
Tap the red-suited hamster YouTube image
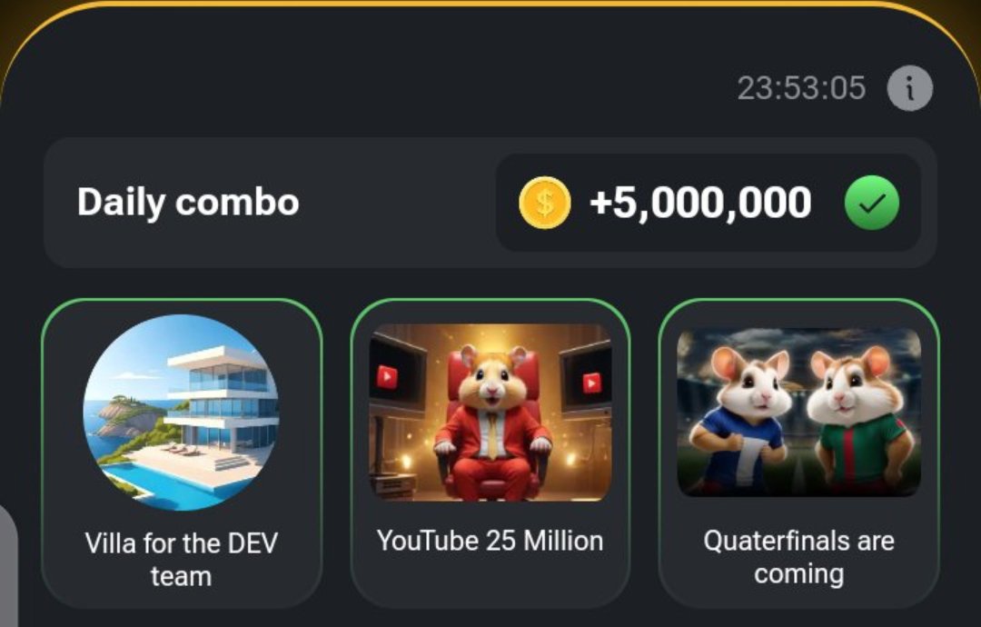pos(490,413)
